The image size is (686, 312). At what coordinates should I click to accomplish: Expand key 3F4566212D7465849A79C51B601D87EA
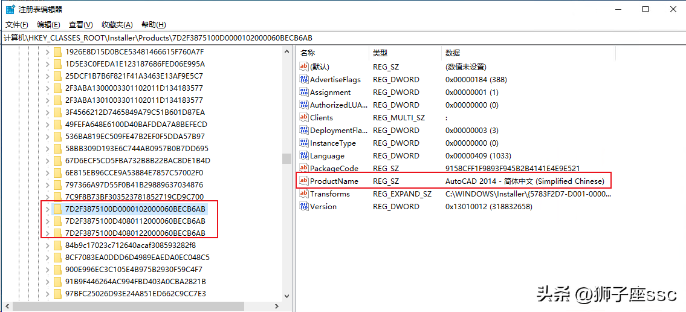[x=48, y=112]
